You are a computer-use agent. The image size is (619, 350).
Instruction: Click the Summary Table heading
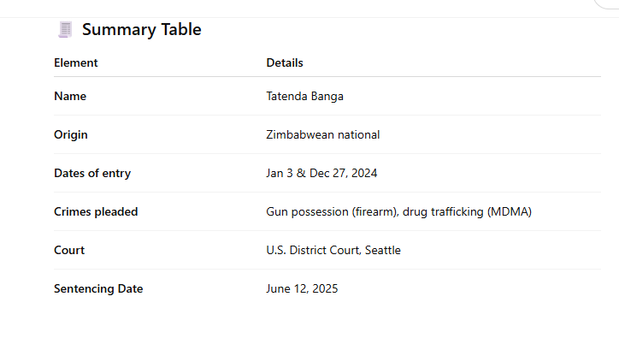tap(142, 29)
